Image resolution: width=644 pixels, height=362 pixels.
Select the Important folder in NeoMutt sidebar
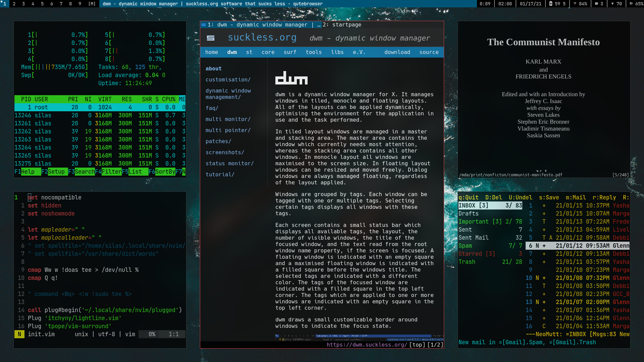click(x=473, y=222)
